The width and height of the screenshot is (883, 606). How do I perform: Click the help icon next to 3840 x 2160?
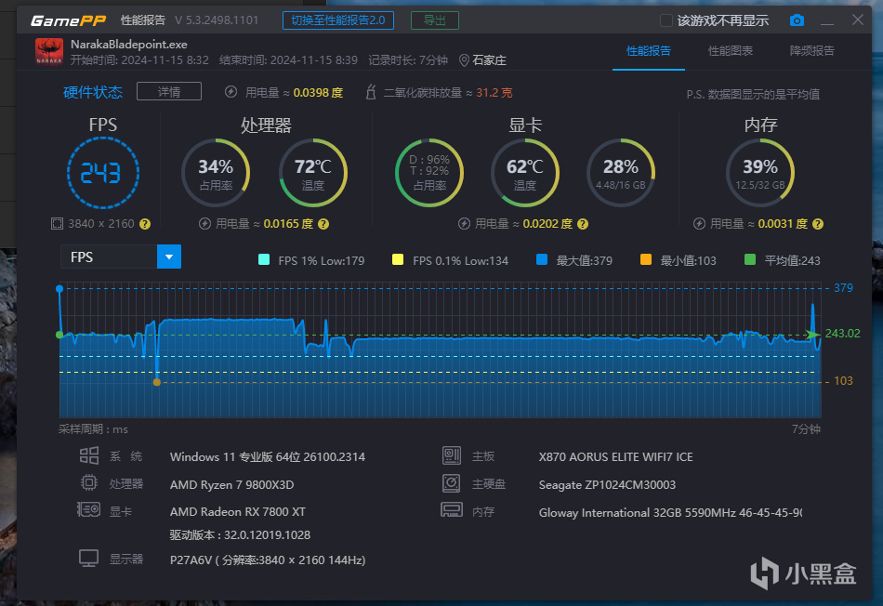coord(145,224)
